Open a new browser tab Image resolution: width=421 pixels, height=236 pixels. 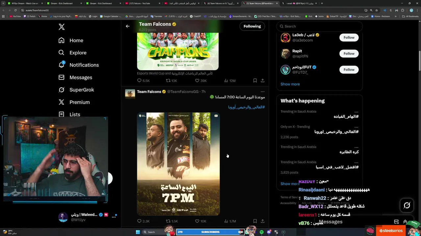pos(322,3)
